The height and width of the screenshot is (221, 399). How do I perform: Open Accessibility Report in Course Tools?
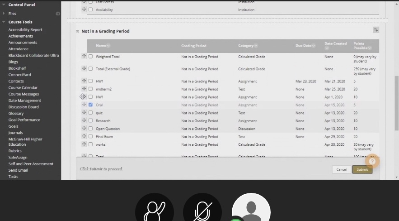point(25,29)
